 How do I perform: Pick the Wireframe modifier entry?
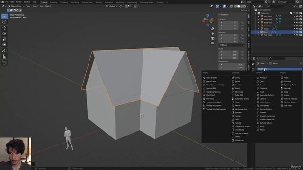pos(240,140)
